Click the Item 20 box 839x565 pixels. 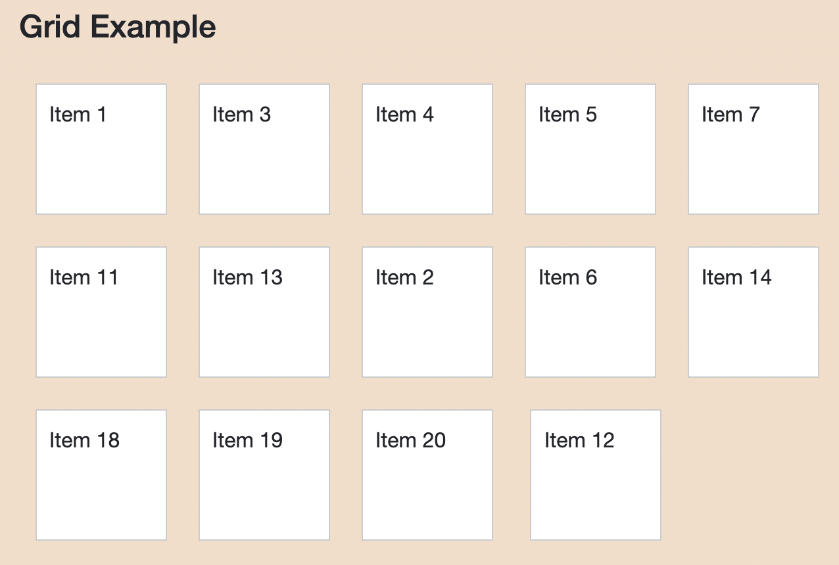[x=427, y=475]
